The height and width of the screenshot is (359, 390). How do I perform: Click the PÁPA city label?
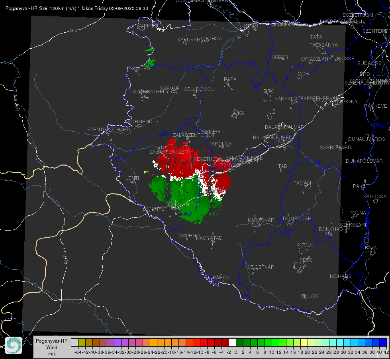[x=230, y=79]
